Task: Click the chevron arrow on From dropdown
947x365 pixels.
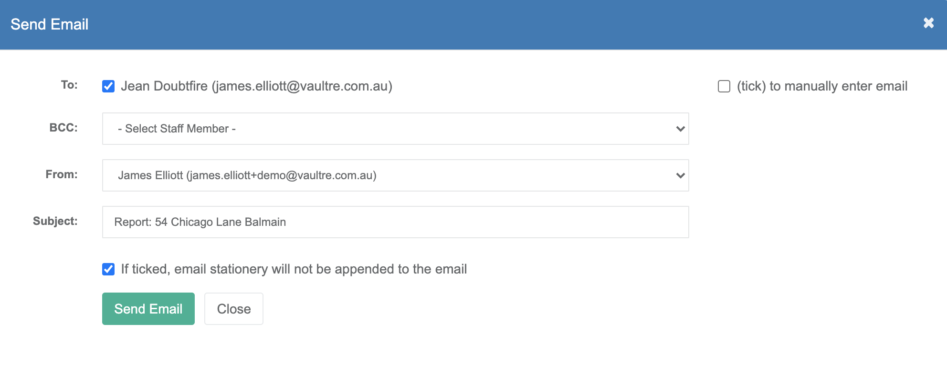Action: click(681, 175)
